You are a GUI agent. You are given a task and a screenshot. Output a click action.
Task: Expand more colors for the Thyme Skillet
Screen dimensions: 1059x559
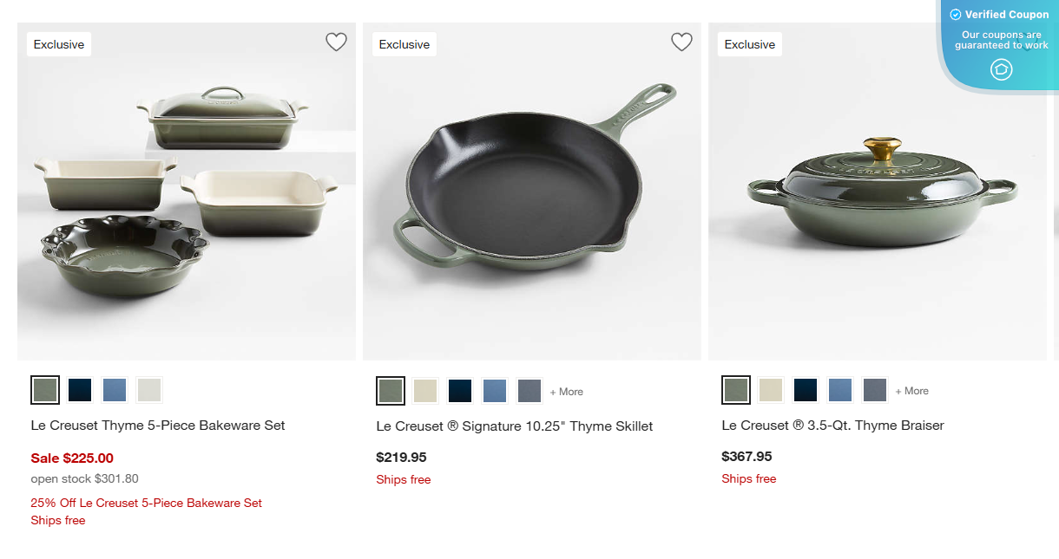[566, 392]
